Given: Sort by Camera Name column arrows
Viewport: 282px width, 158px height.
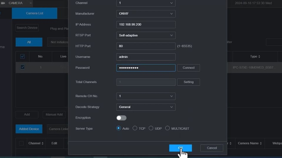Looking at the screenshot, I should coord(261,143).
